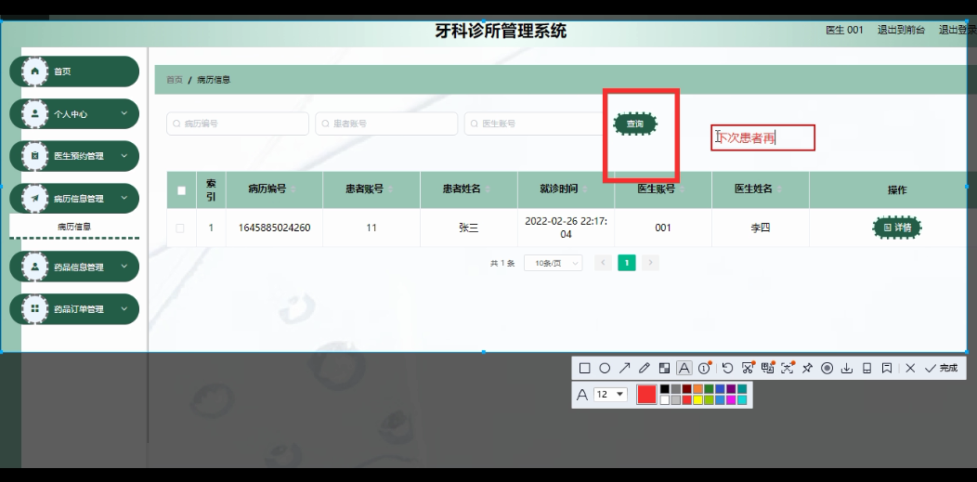Click the home icon beside 首页
This screenshot has height=482, width=977.
35,71
